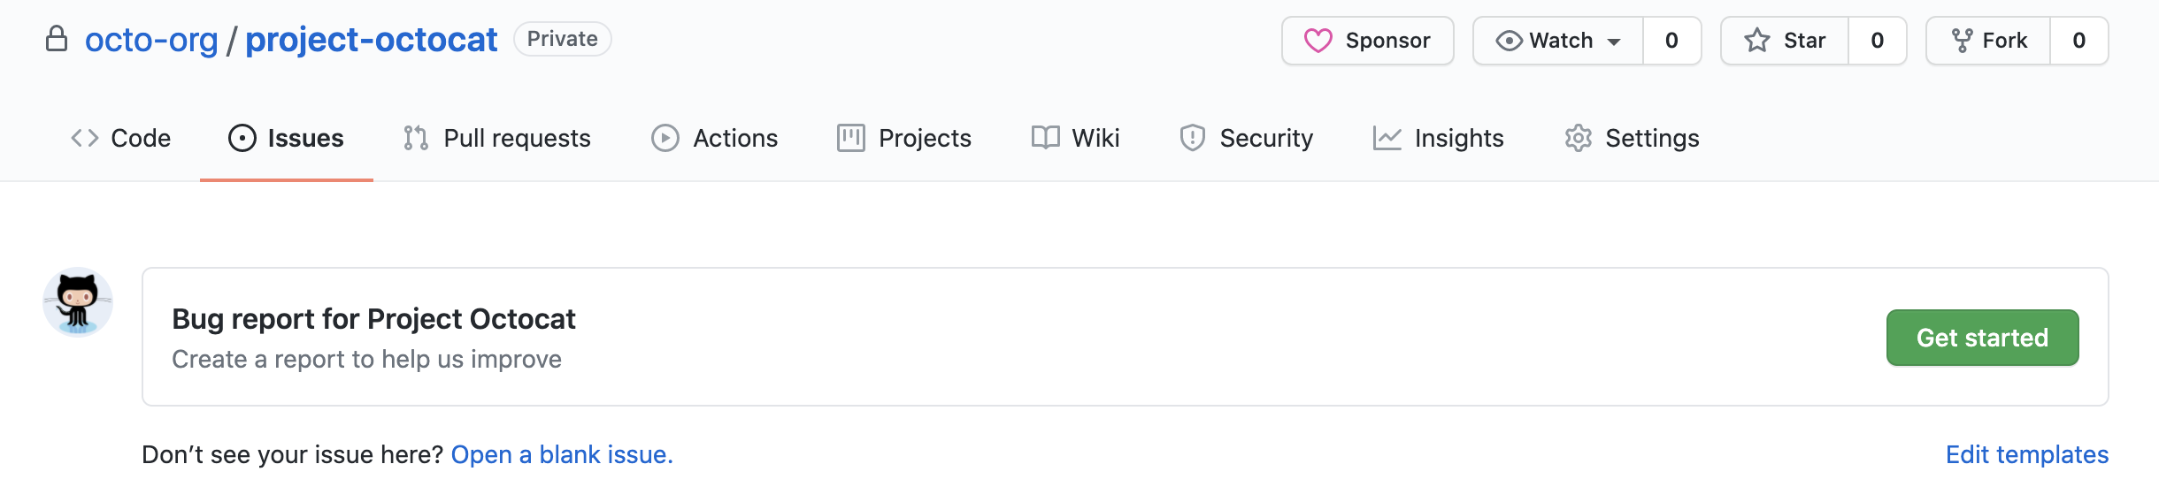Click the Star icon
This screenshot has height=502, width=2159.
pos(1757,41)
